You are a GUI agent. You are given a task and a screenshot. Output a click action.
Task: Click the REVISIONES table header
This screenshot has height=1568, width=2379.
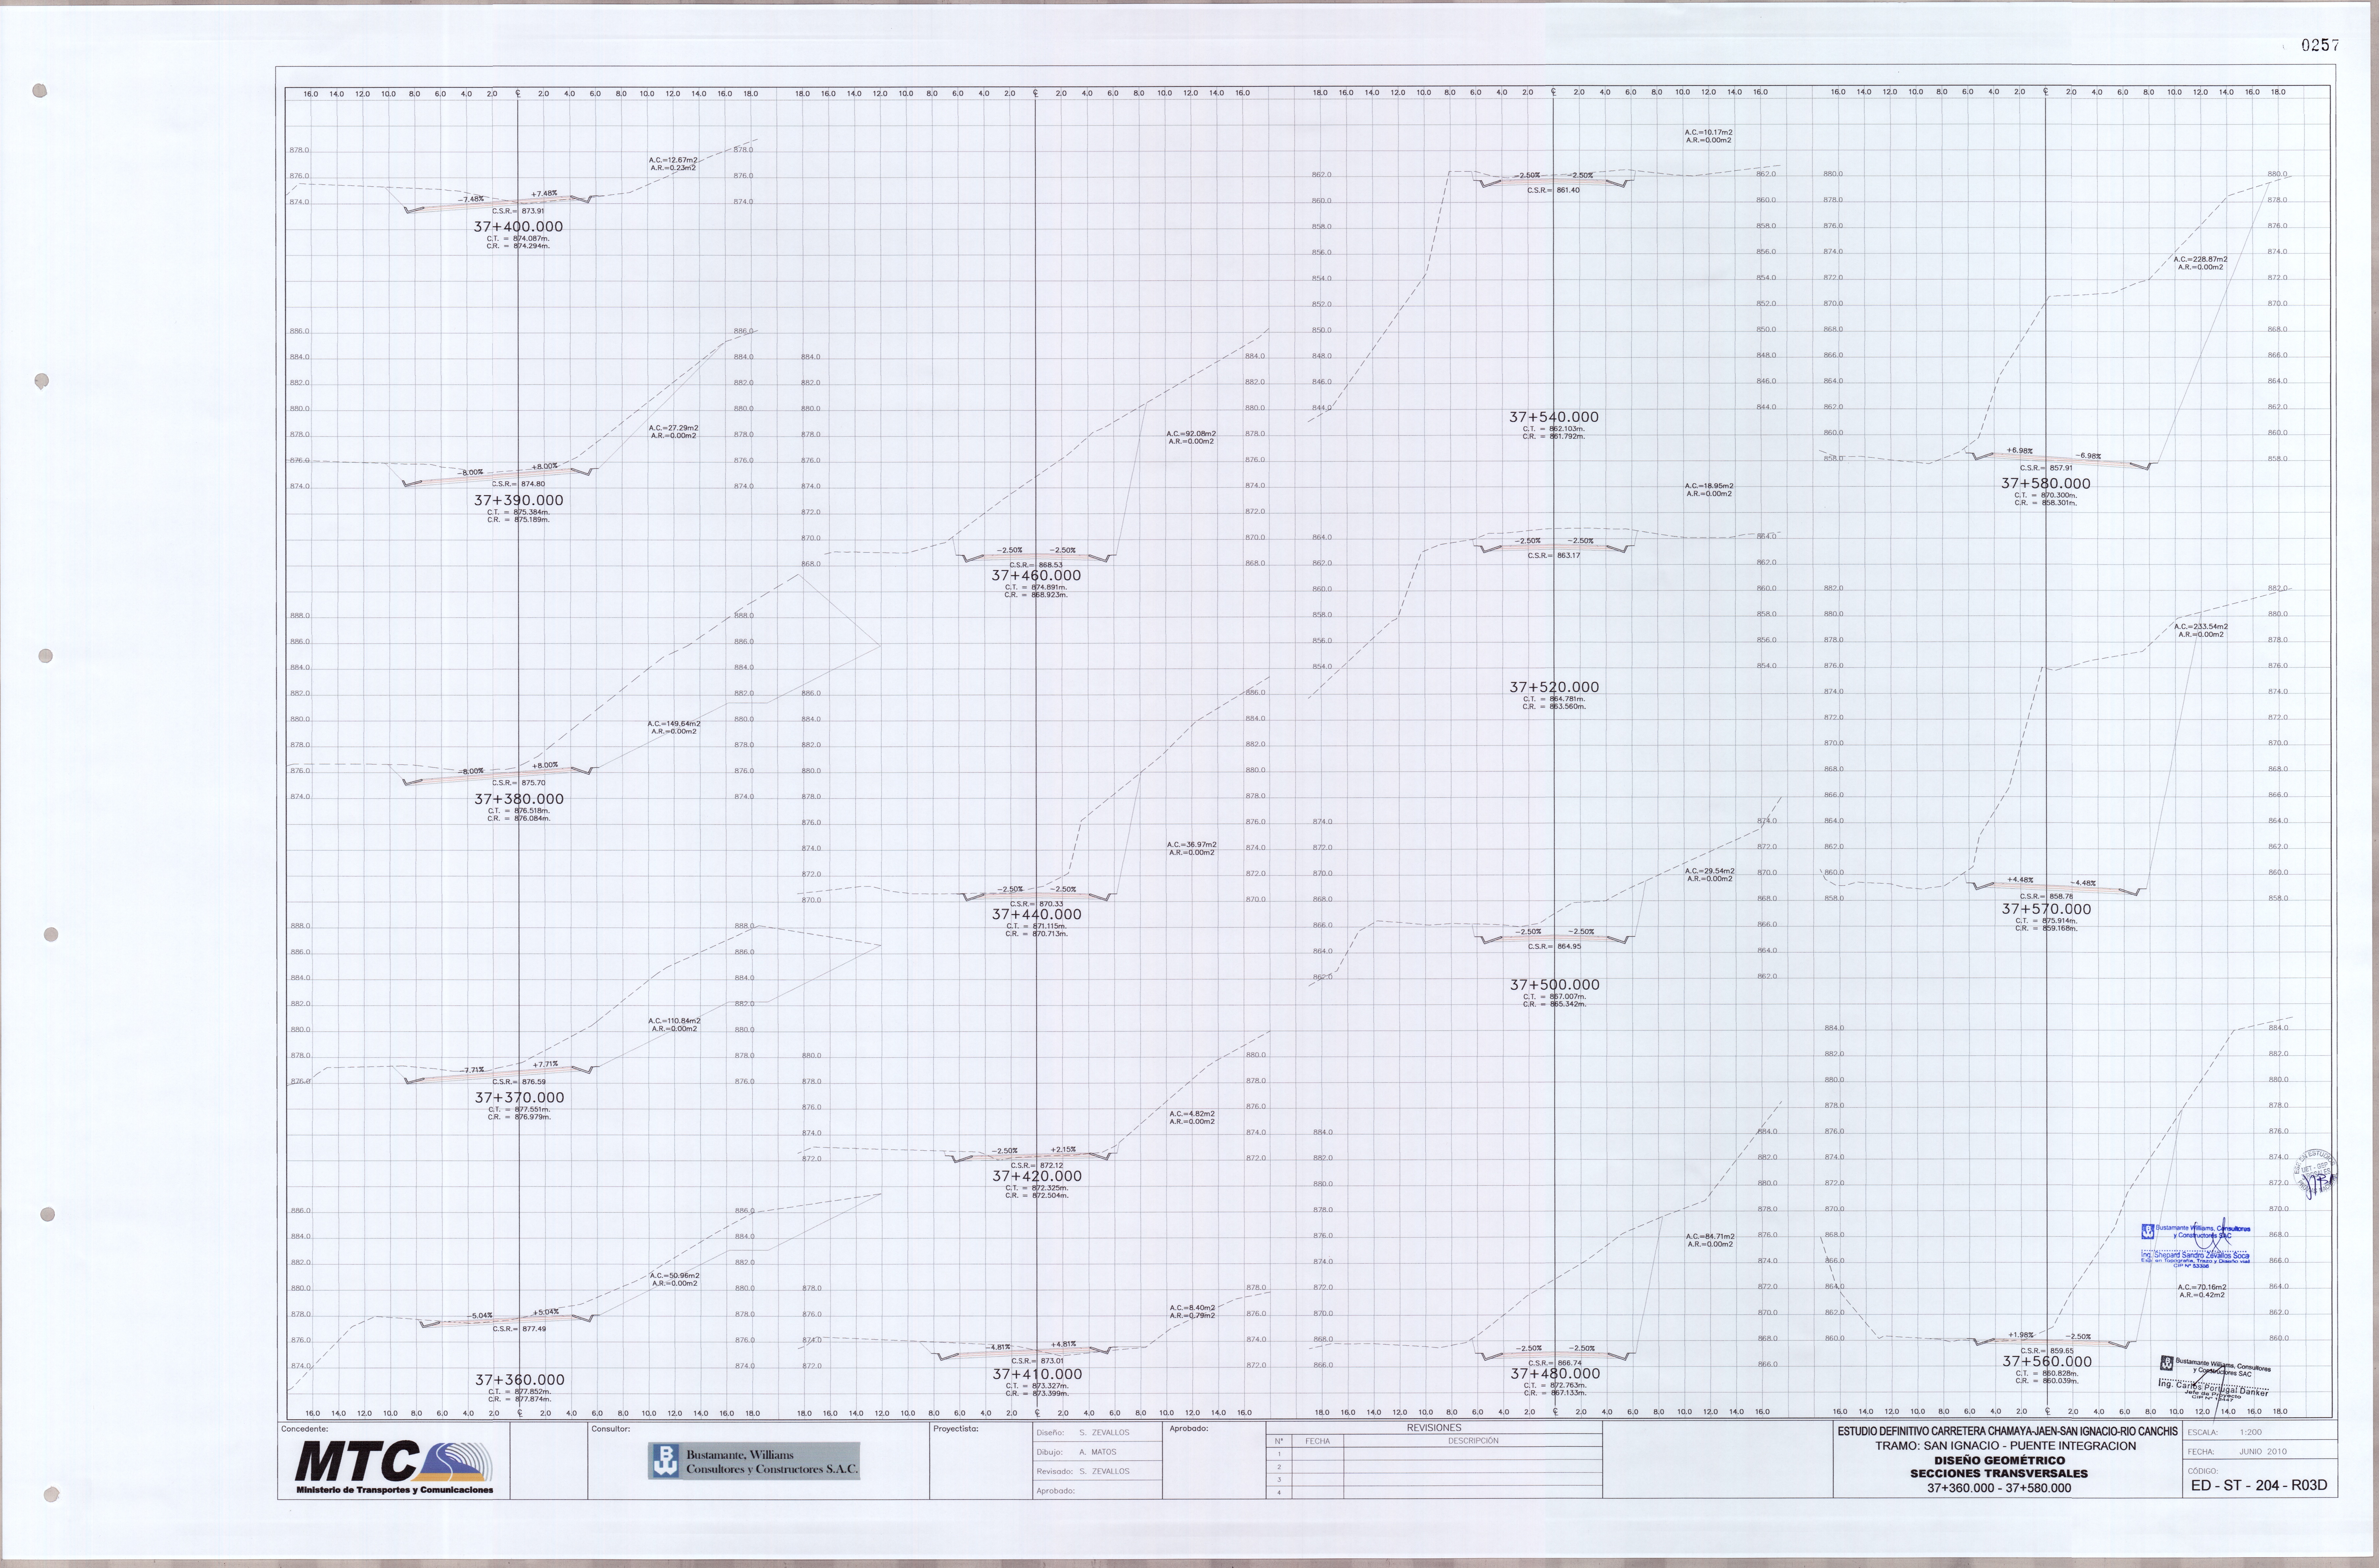pyautogui.click(x=1434, y=1428)
